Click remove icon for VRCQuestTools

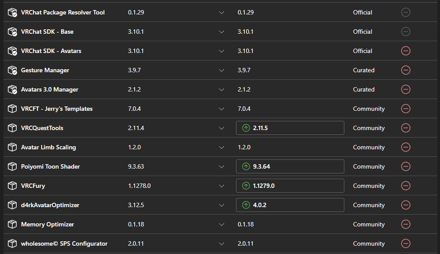pyautogui.click(x=406, y=128)
